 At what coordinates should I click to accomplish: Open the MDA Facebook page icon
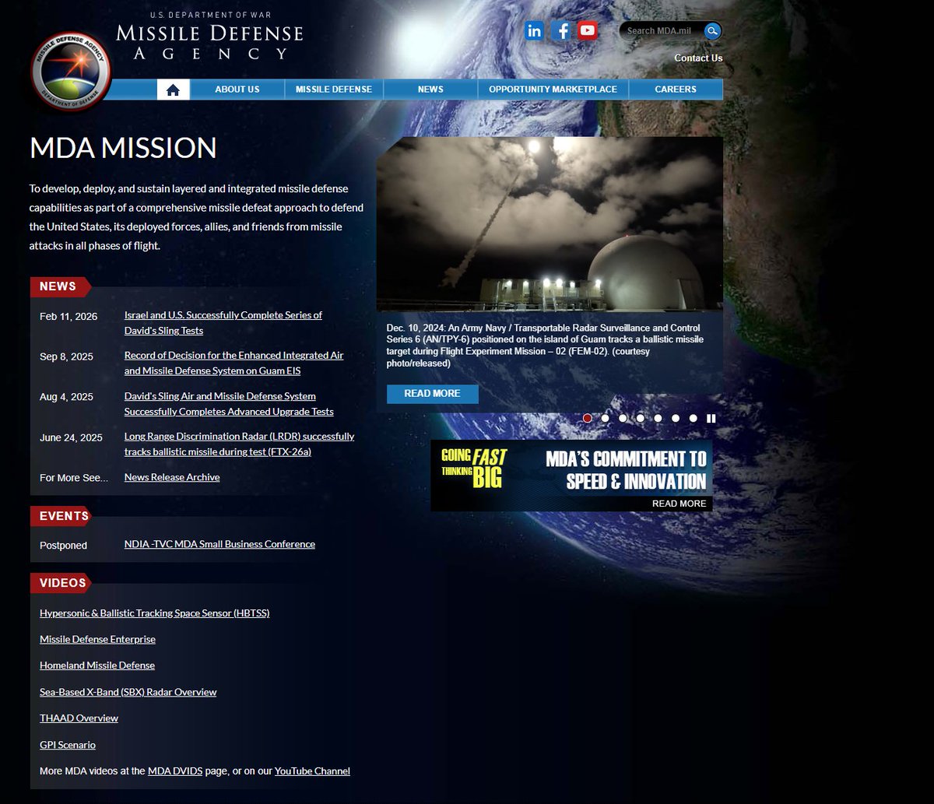561,30
